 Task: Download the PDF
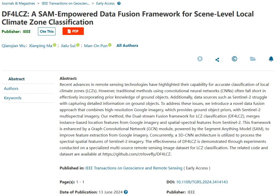click(73, 31)
